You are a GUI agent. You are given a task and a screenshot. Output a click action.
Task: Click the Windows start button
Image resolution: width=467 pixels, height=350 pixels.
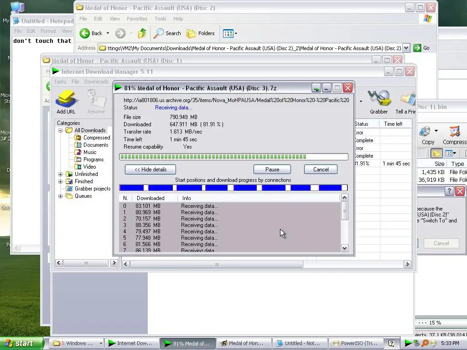21,343
